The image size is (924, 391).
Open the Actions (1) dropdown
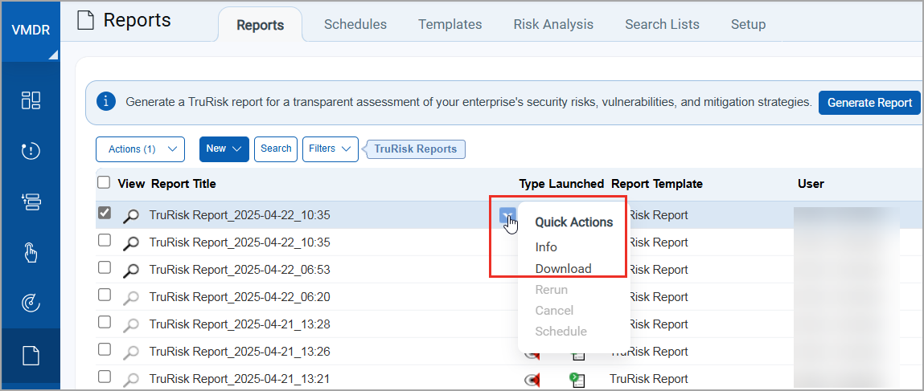(x=140, y=149)
